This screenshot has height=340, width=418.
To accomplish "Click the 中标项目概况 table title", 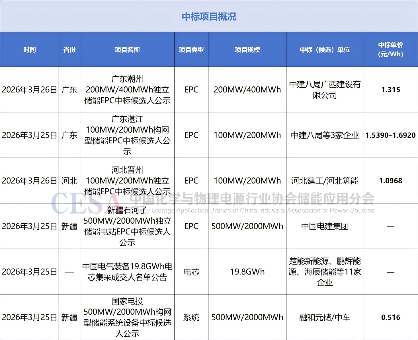I will [x=209, y=17].
